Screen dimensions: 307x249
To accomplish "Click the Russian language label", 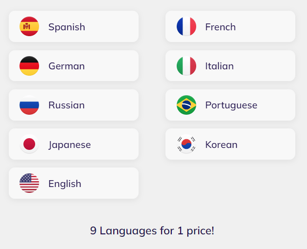I will click(x=66, y=105).
